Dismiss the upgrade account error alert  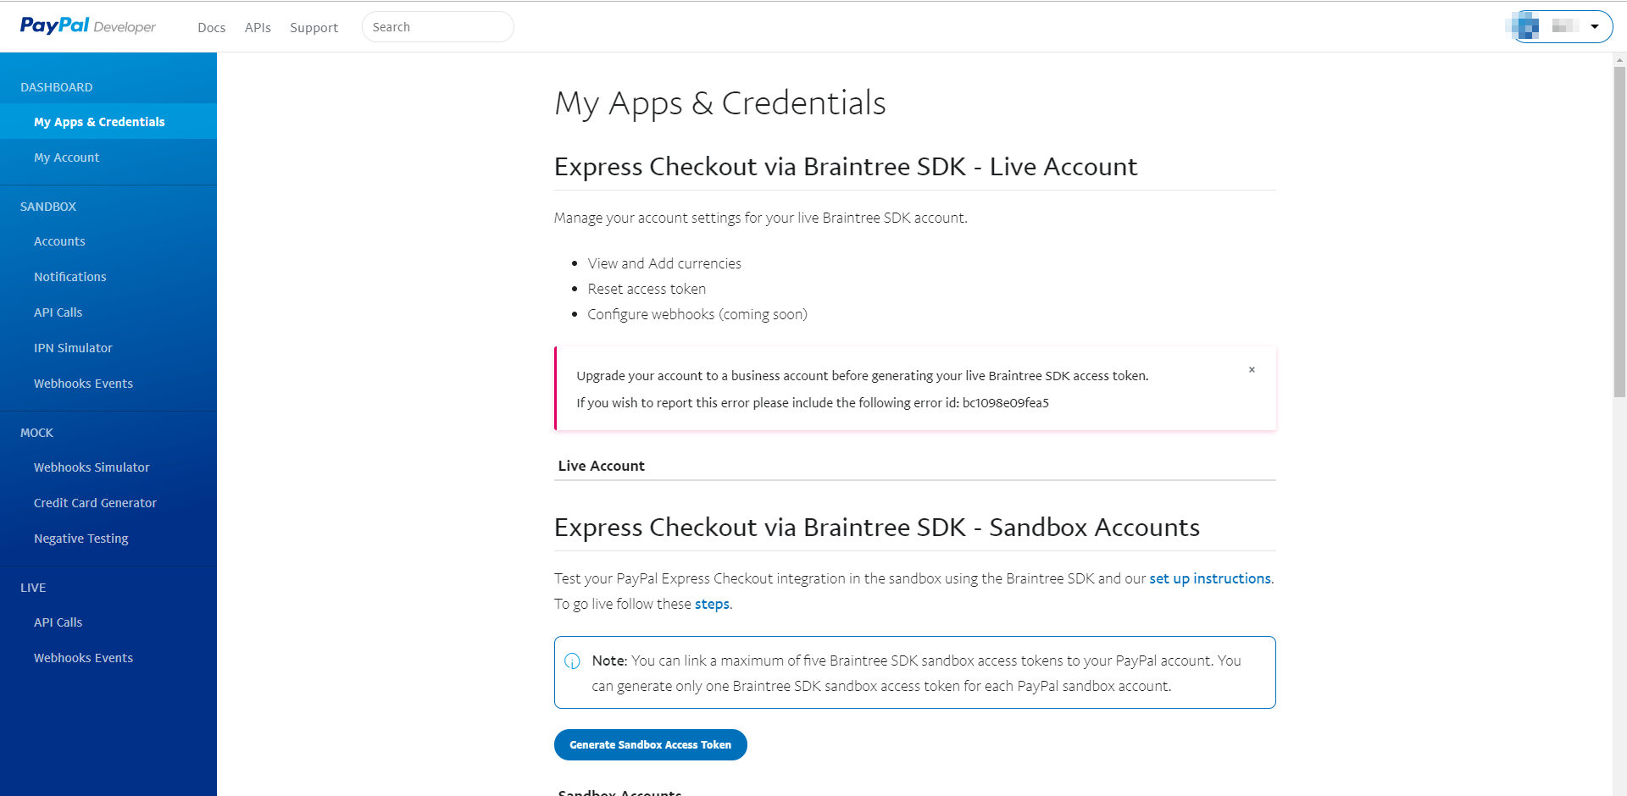coord(1252,370)
